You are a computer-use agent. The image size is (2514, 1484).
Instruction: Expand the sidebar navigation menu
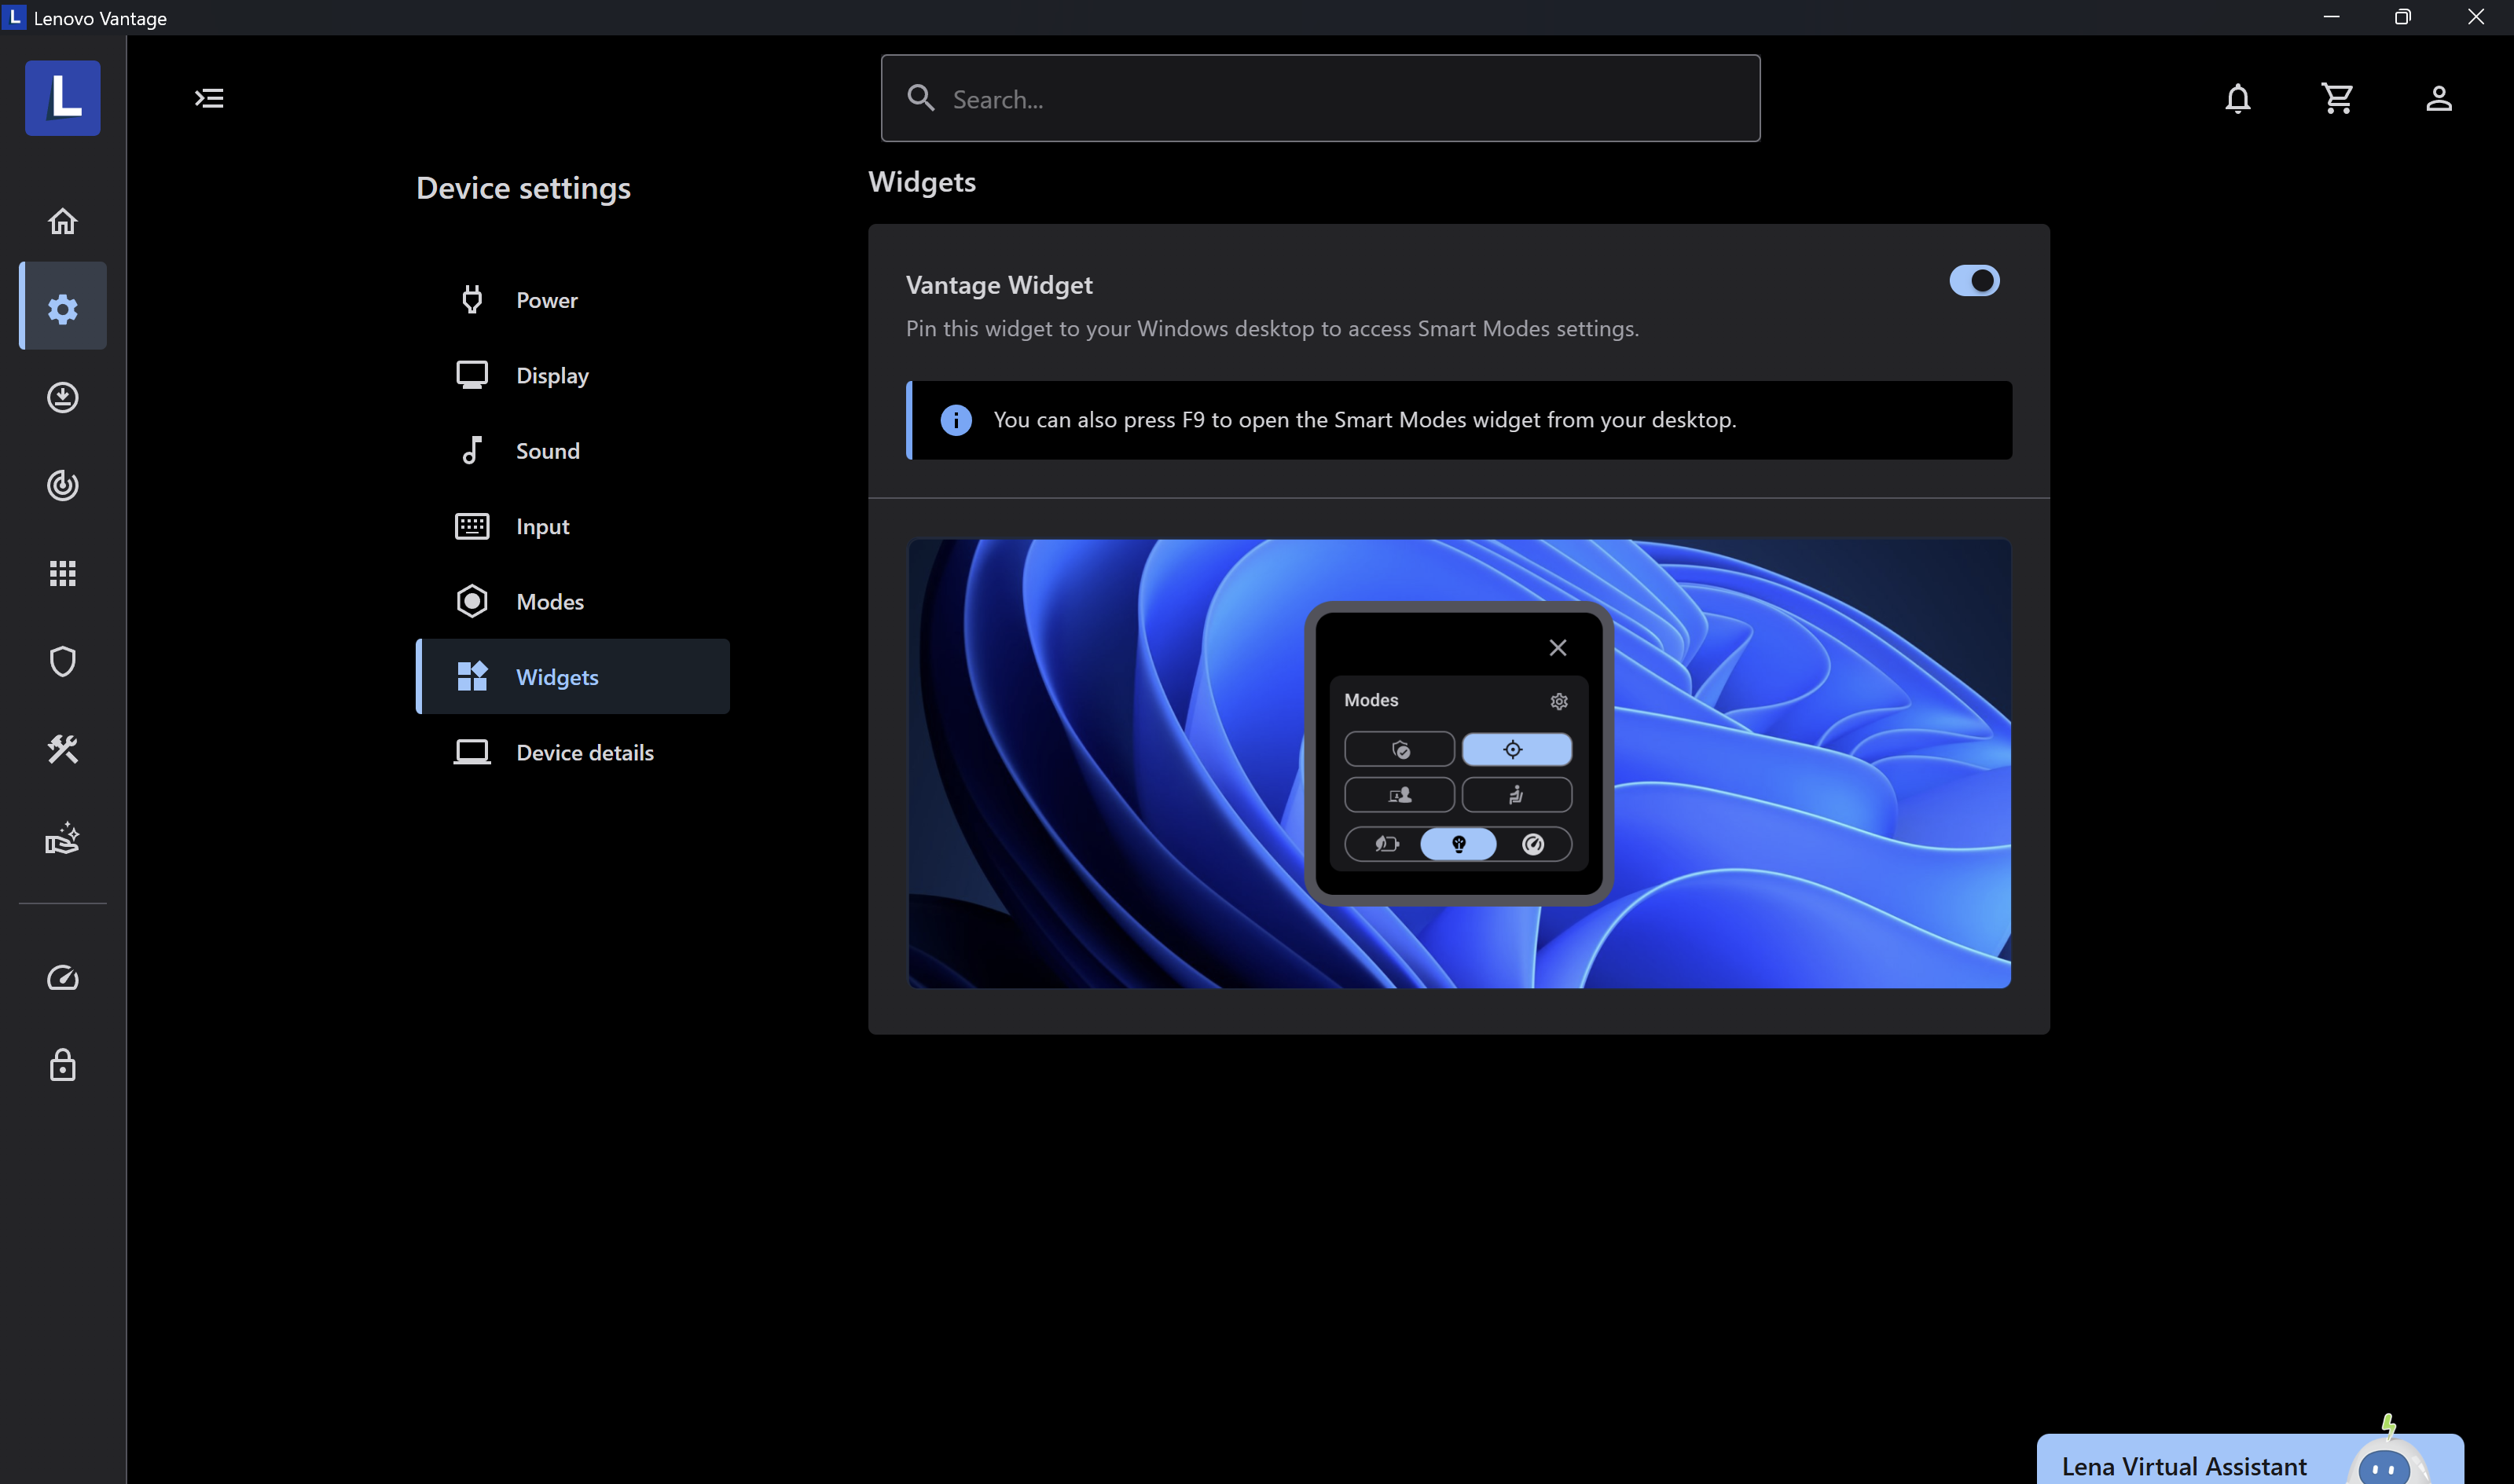tap(209, 98)
